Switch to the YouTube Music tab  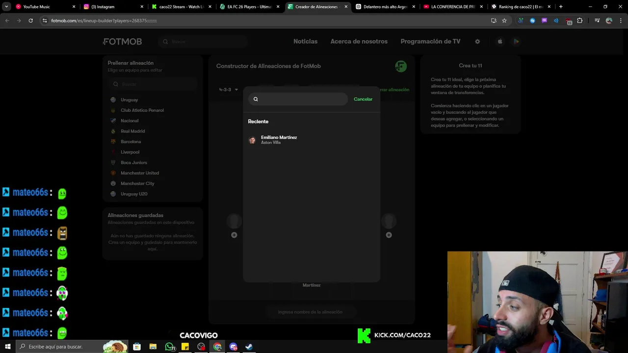[45, 7]
